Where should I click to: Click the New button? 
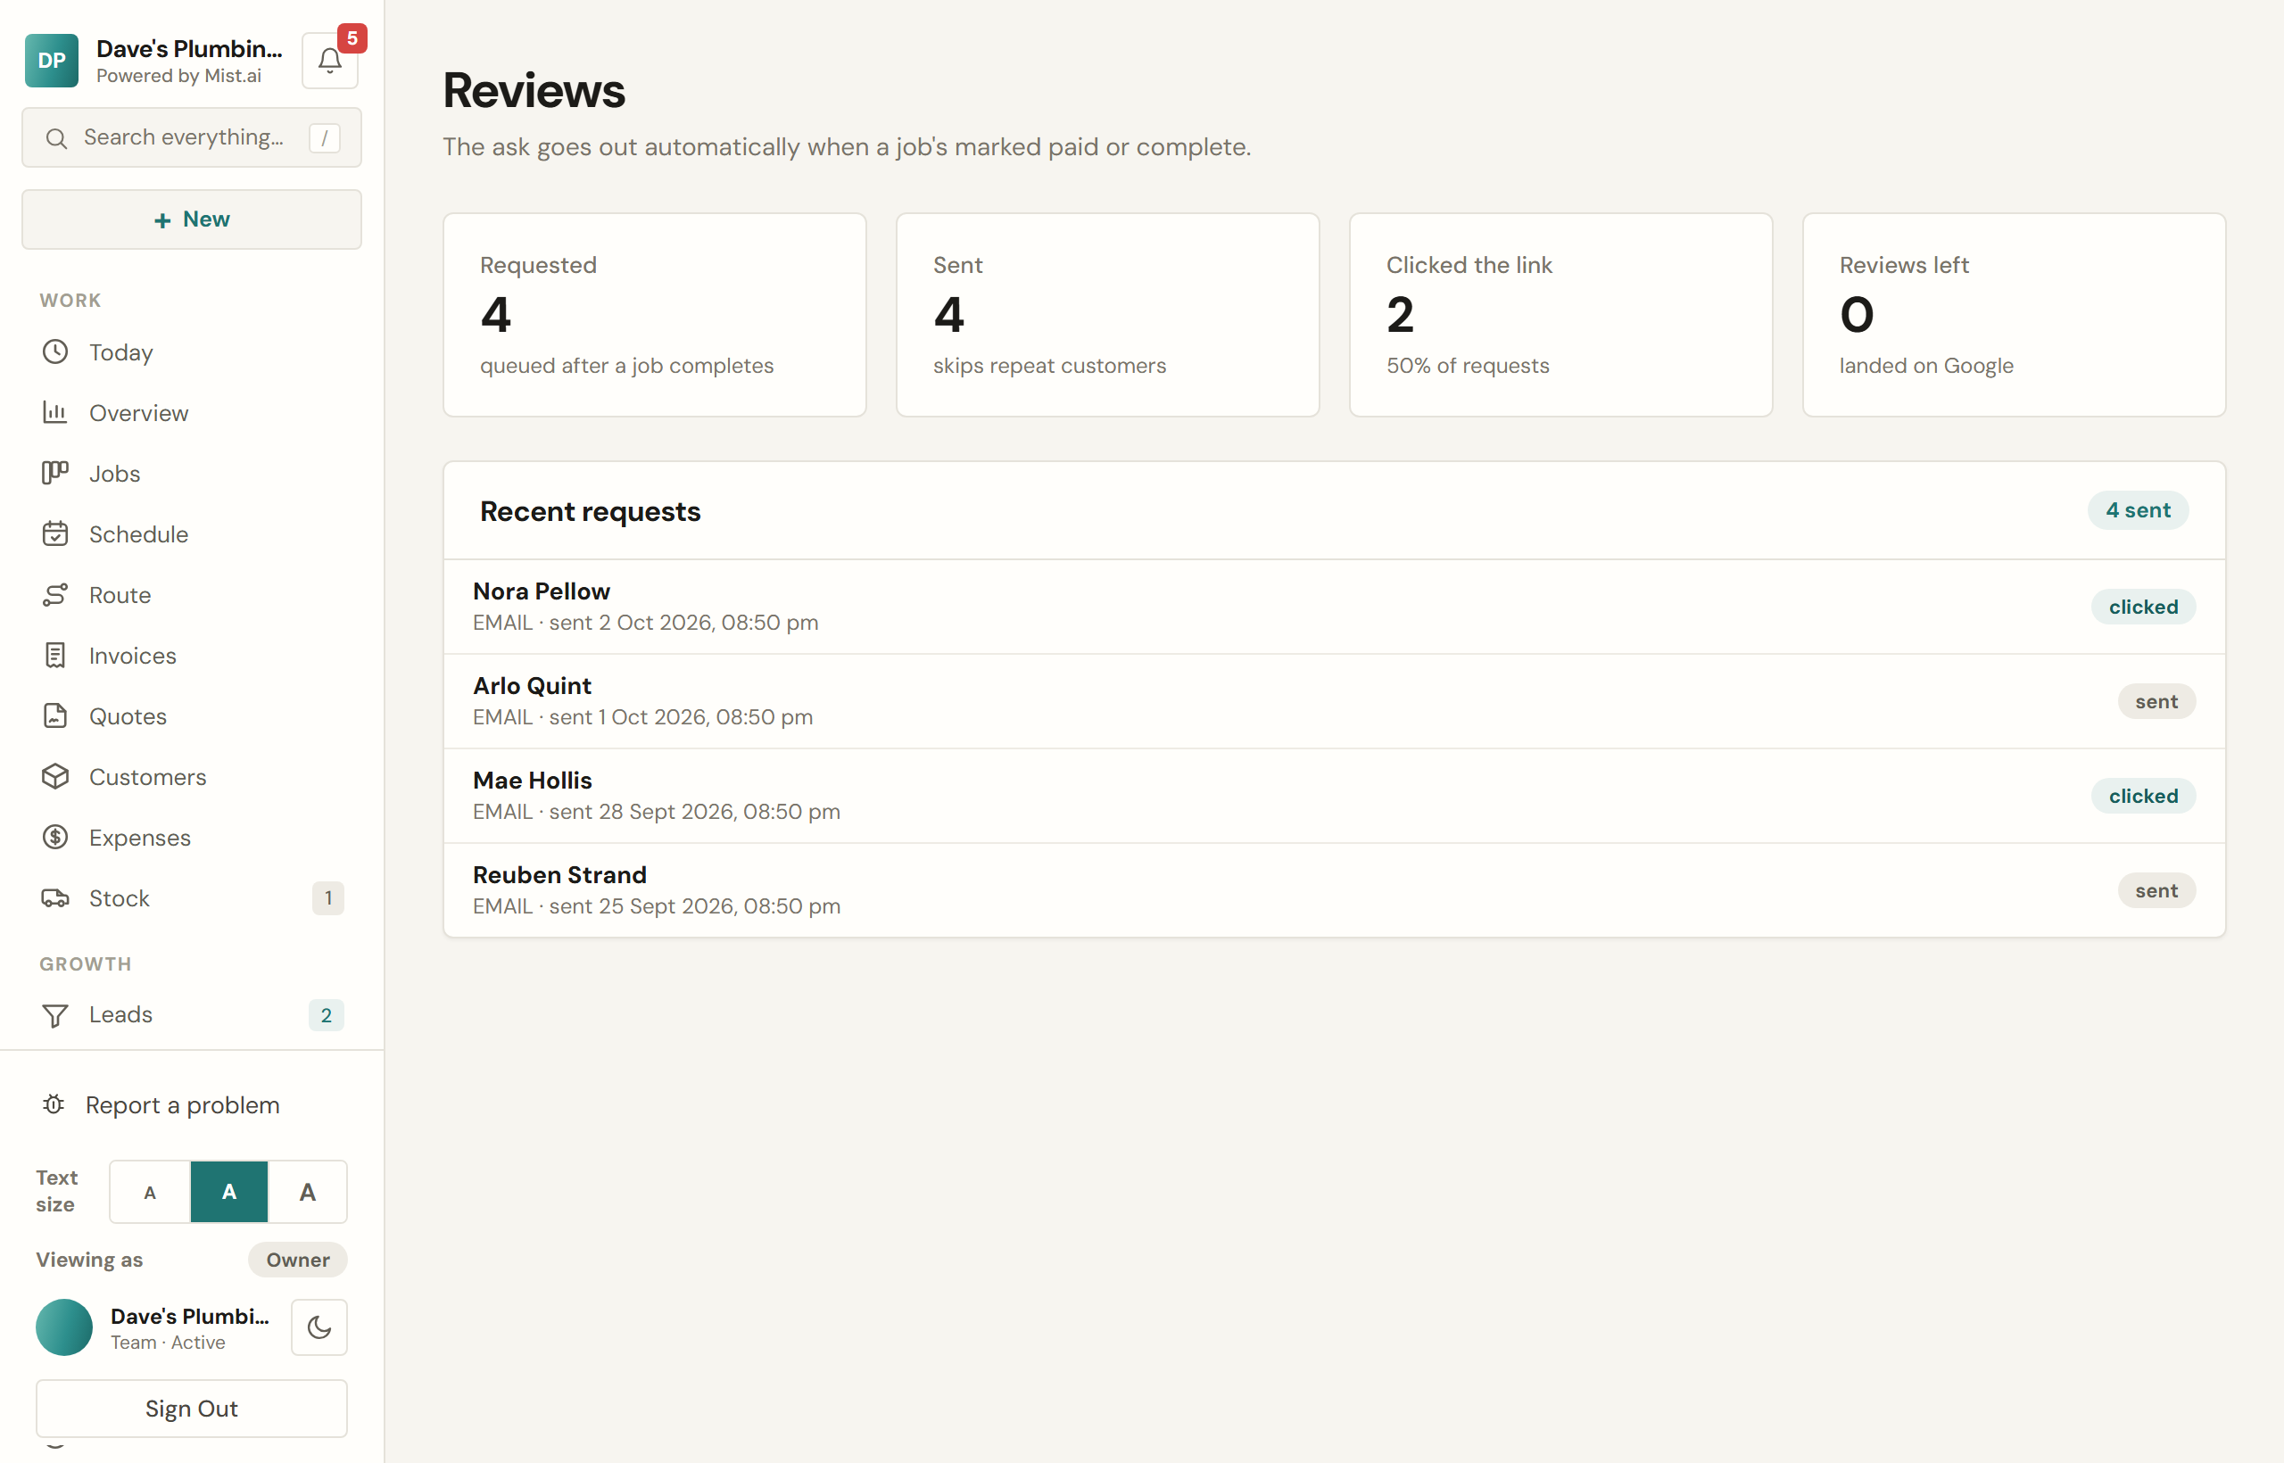(192, 219)
